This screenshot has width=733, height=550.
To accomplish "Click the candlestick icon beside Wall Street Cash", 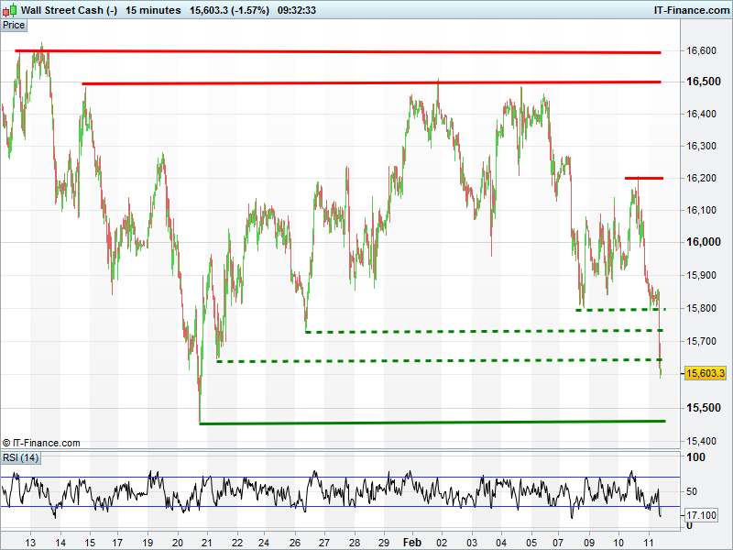I will coord(9,10).
